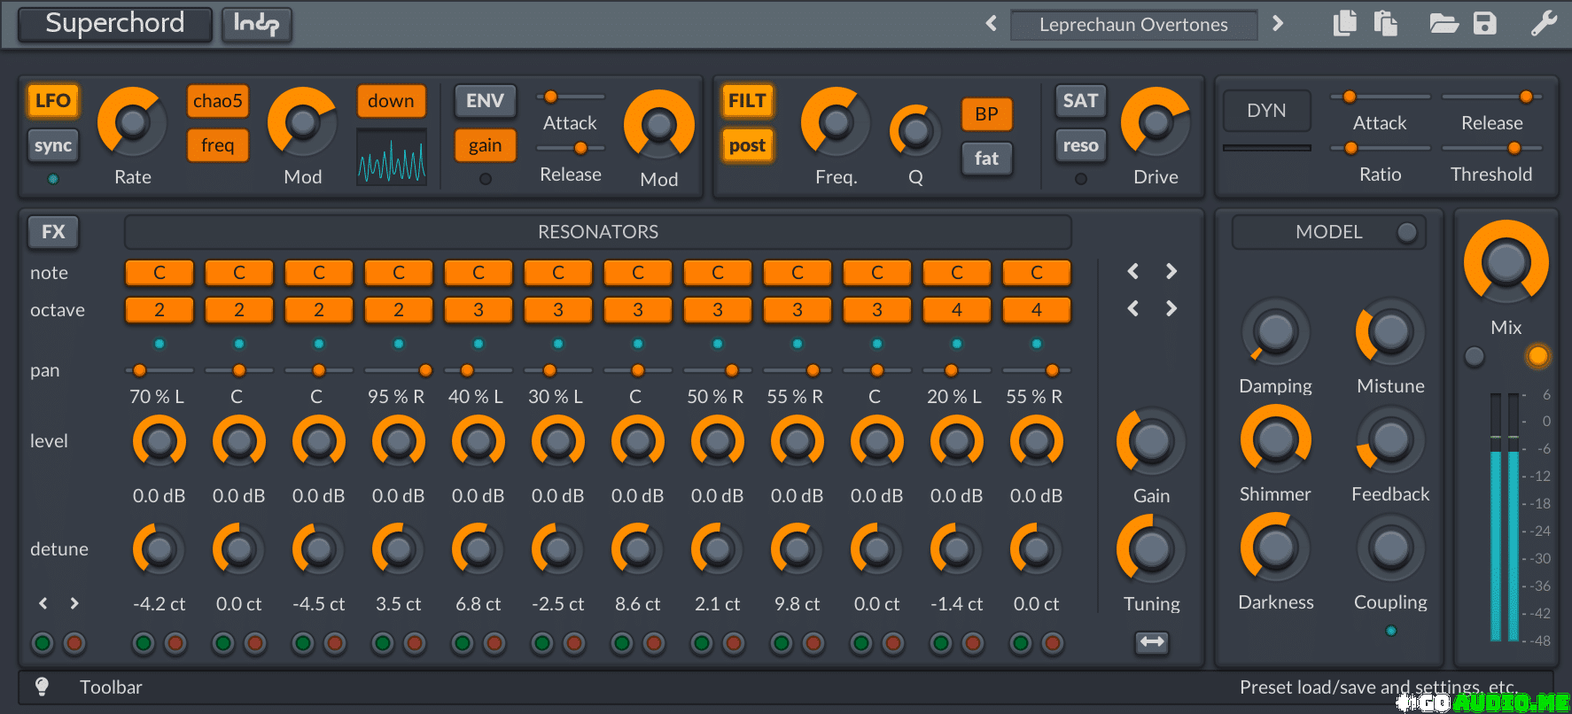Viewport: 1572px width, 714px height.
Task: Go to previous preset arrow
Action: (992, 23)
